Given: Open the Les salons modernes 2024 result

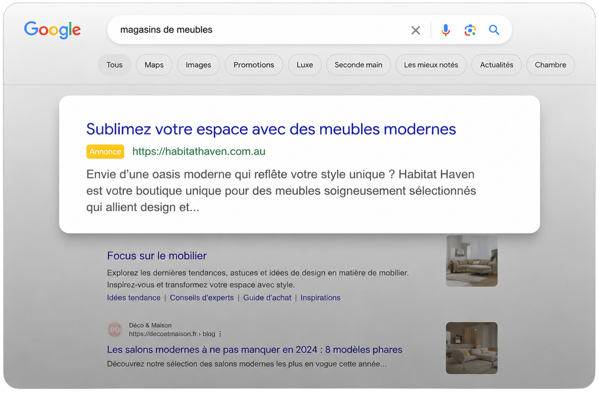Looking at the screenshot, I should (x=255, y=349).
